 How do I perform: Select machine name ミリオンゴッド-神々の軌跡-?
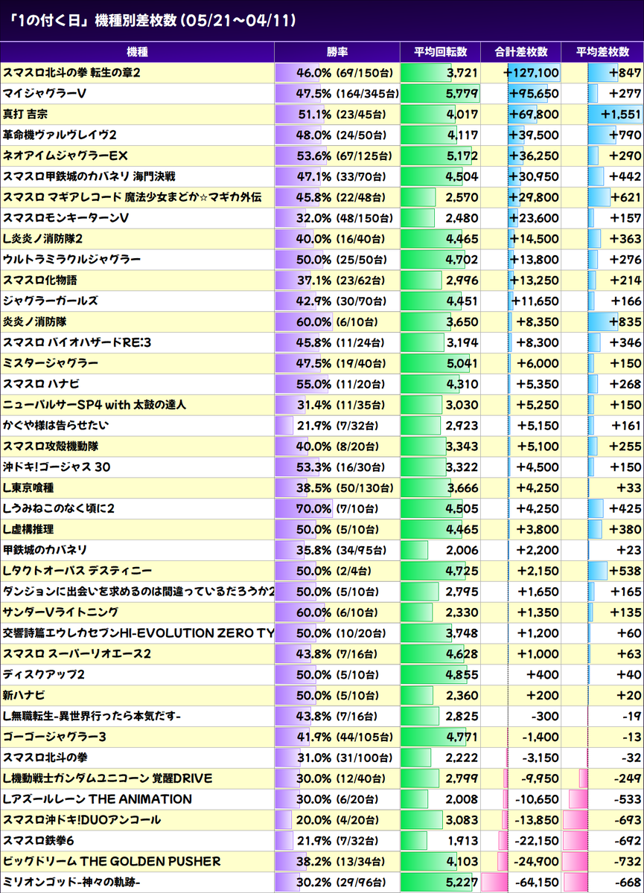(72, 883)
